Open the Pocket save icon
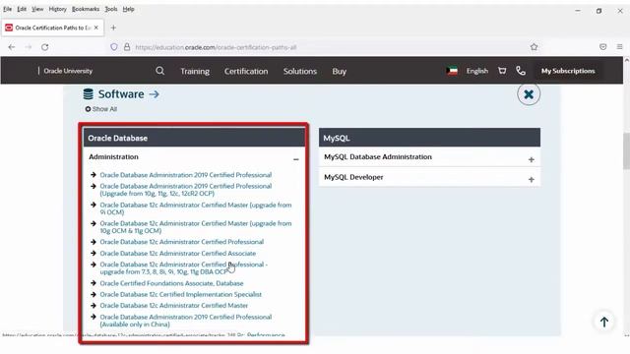 (603, 47)
